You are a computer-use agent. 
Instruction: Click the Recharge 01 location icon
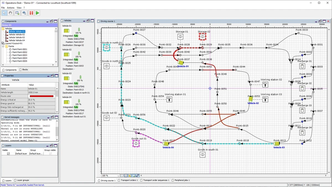point(302,66)
